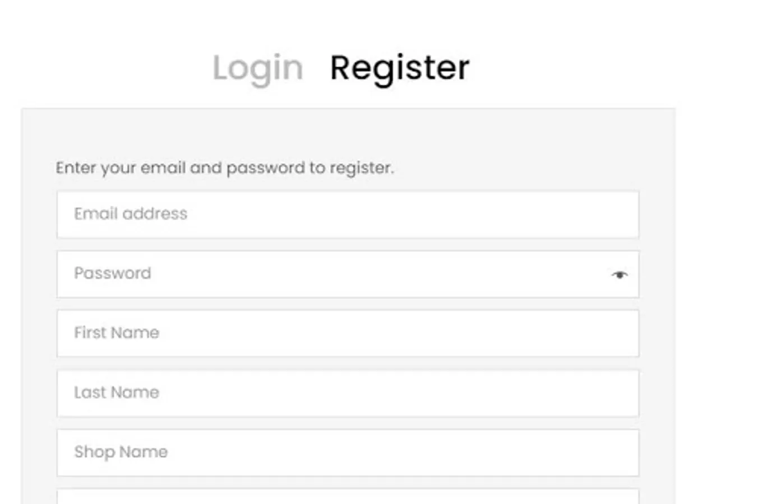
Task: Click the partially visible field below Shop Name
Action: (x=348, y=497)
